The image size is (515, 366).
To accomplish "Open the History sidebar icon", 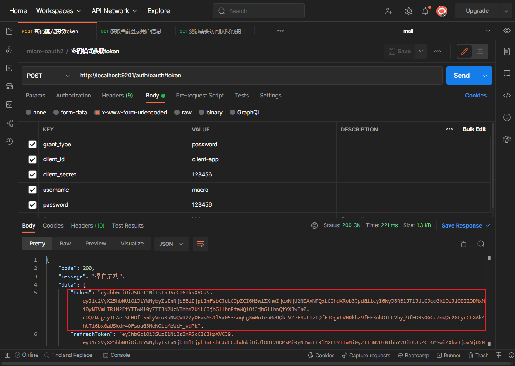I will click(9, 141).
